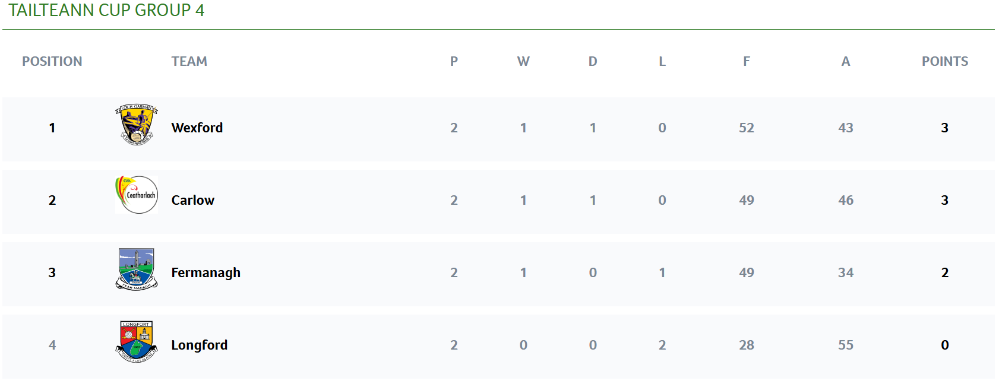Click the TEAM column header
This screenshot has height=387, width=1002.
(x=189, y=61)
